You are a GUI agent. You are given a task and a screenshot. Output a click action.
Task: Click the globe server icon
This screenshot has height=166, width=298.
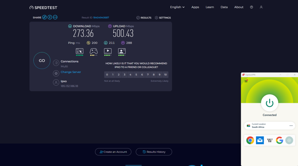[x=56, y=74]
